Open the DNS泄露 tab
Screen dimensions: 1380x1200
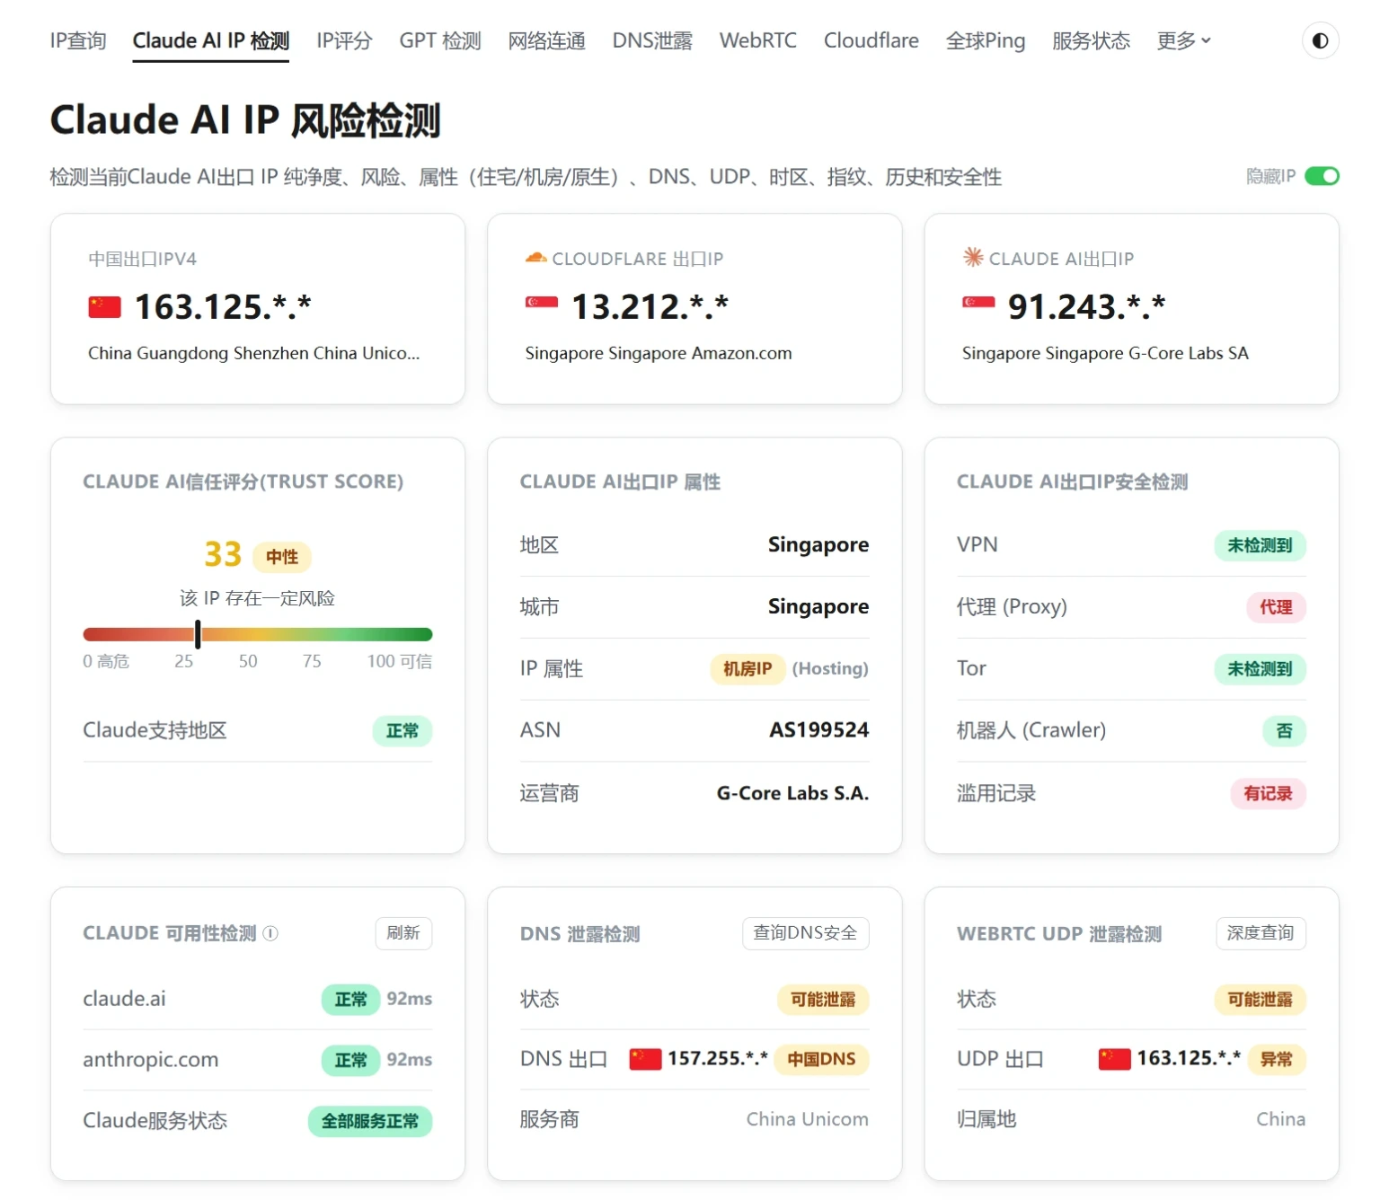click(x=652, y=40)
